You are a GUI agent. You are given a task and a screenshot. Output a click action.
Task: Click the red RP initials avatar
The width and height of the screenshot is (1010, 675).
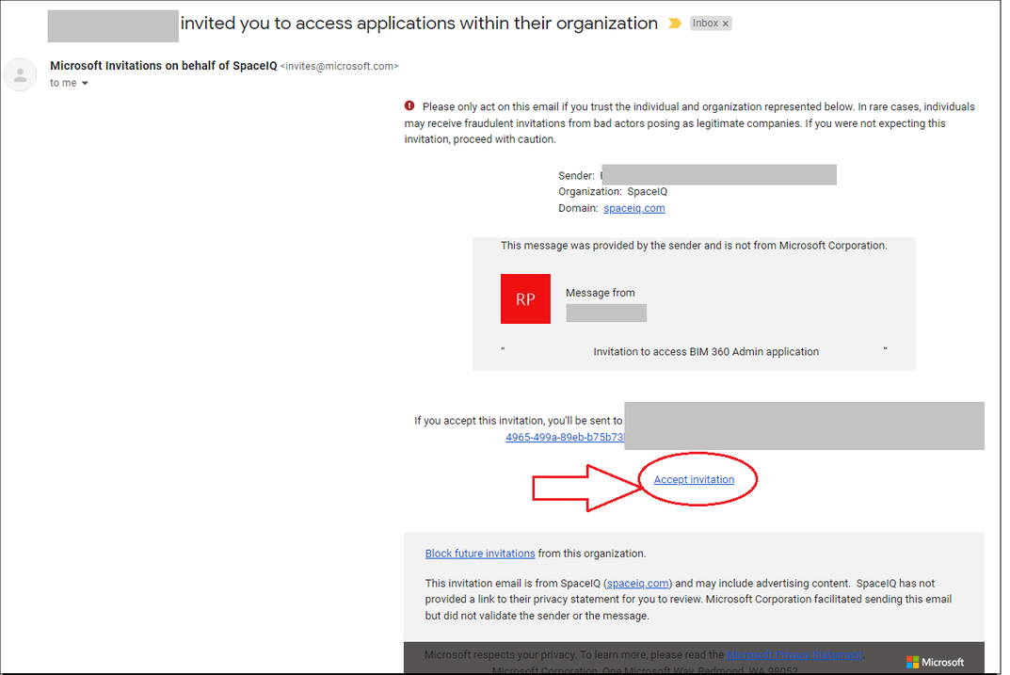(x=525, y=299)
